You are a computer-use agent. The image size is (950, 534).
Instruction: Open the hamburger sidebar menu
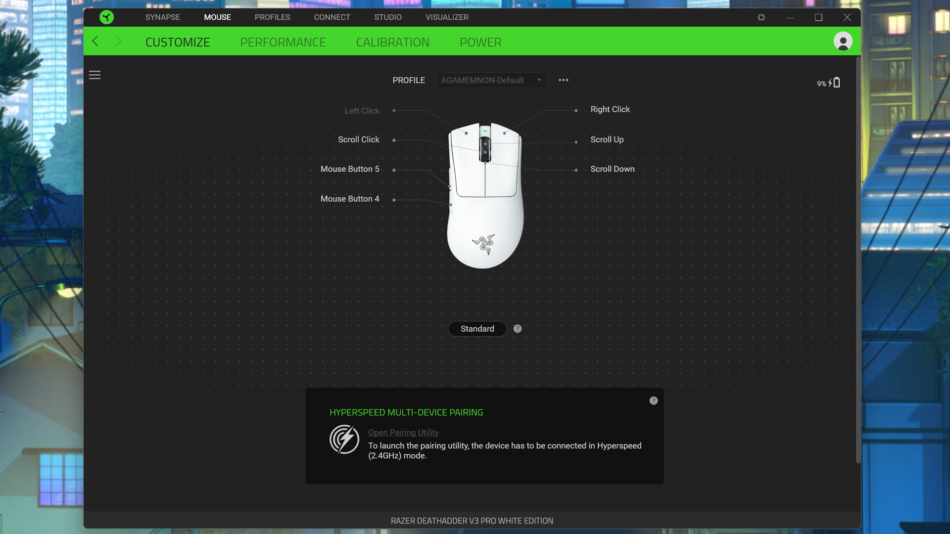click(95, 75)
